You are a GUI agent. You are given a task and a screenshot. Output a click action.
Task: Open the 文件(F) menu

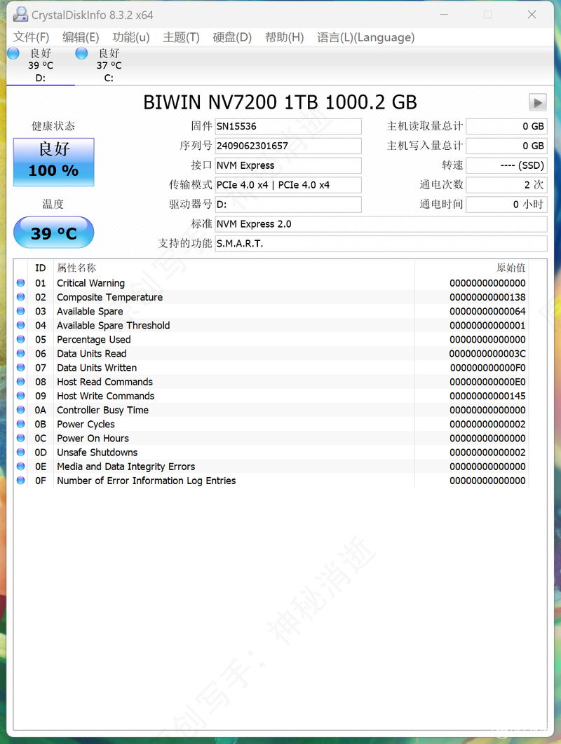point(31,37)
